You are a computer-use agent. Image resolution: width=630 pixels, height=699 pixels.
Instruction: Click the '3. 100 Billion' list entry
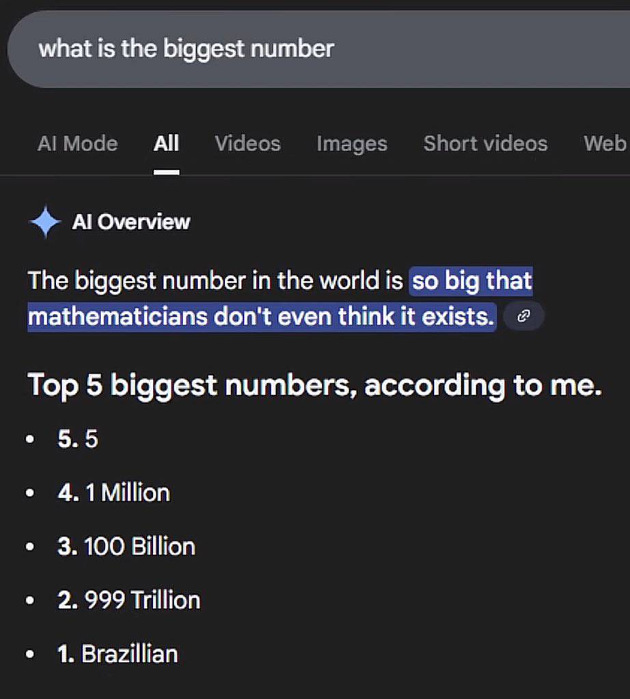tap(126, 546)
